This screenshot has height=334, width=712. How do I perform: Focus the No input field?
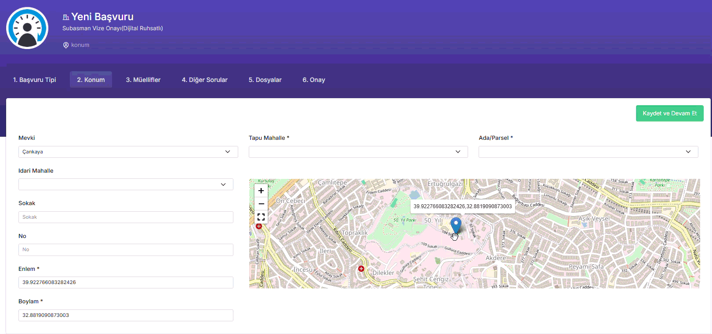pos(126,250)
